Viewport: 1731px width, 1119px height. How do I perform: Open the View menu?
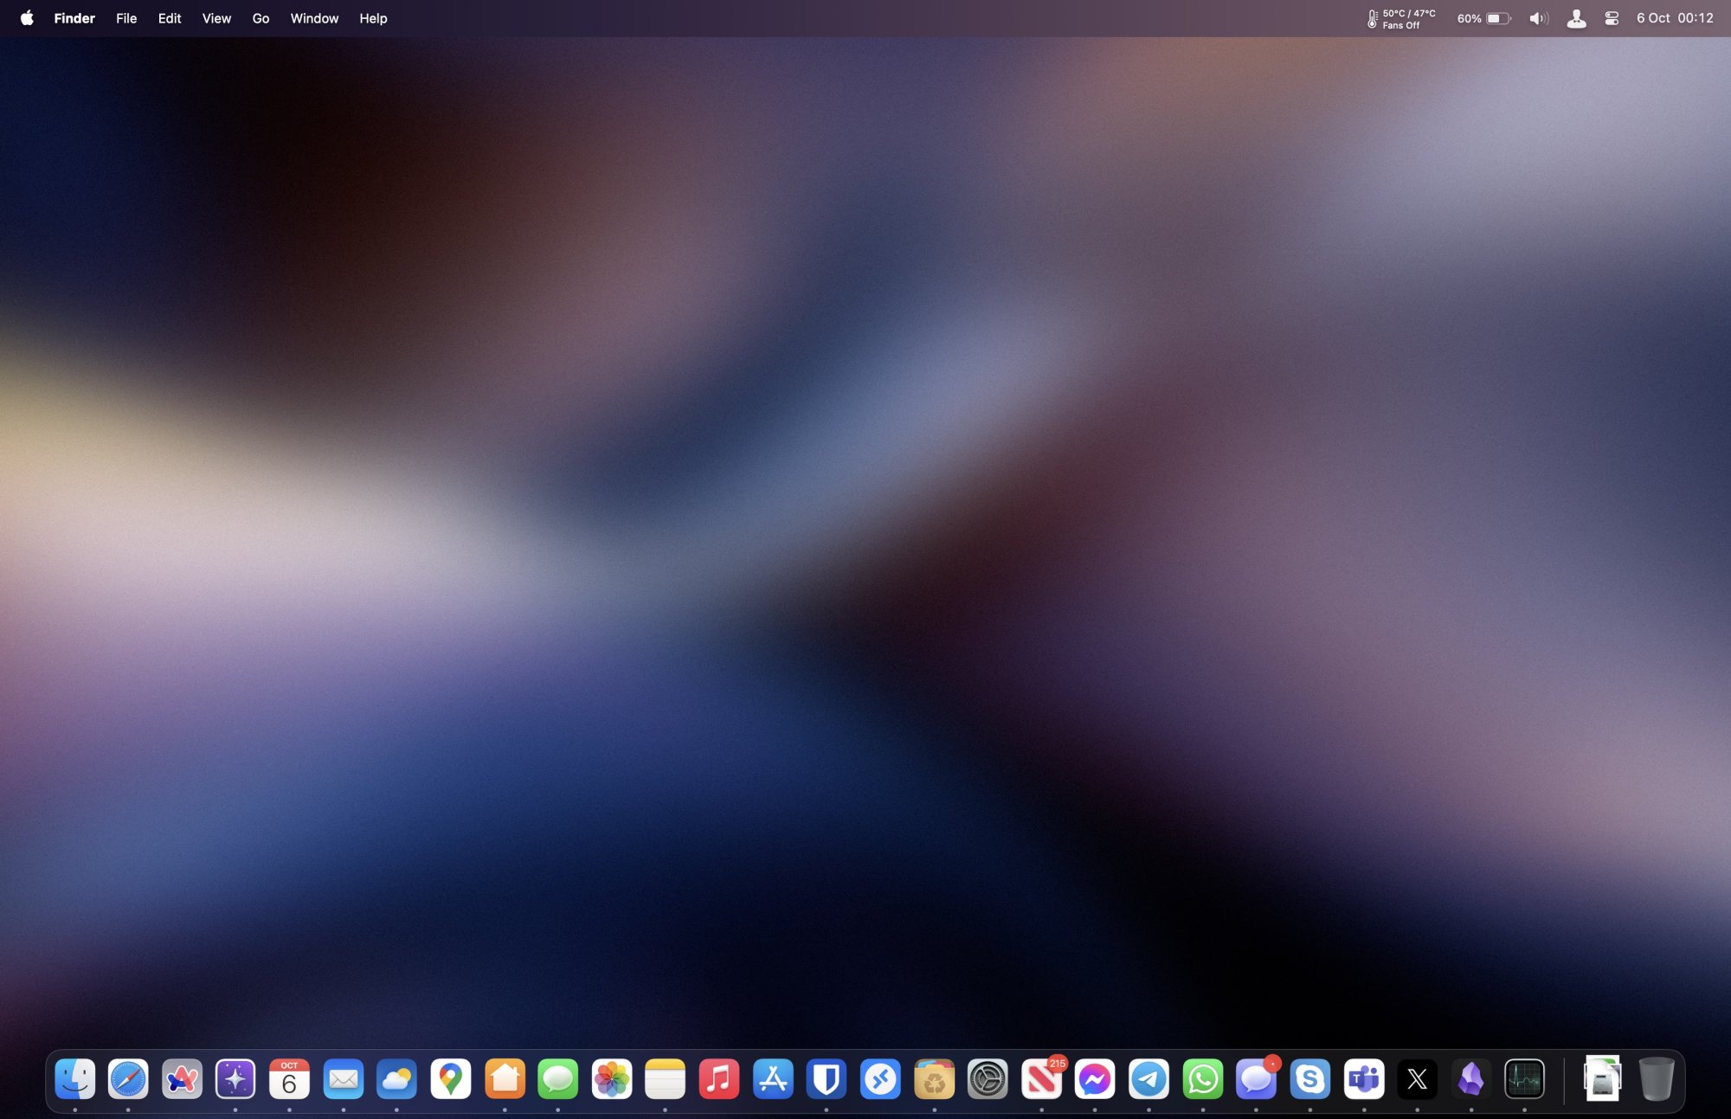tap(216, 18)
